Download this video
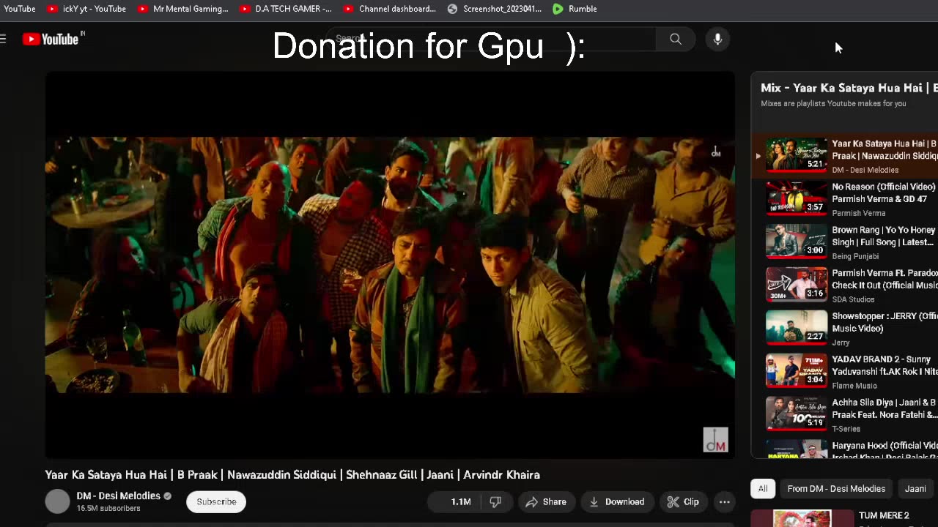The width and height of the screenshot is (938, 527). 617,501
